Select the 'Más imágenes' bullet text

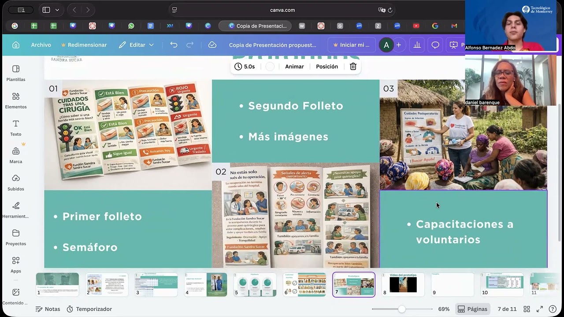[x=288, y=136]
